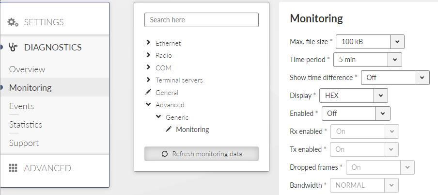Click the Settings gears icon

pyautogui.click(x=13, y=22)
